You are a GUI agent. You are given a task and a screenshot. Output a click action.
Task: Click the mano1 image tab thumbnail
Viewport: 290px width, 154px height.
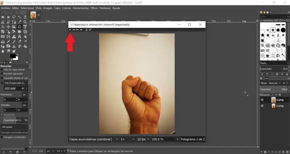pyautogui.click(x=33, y=15)
